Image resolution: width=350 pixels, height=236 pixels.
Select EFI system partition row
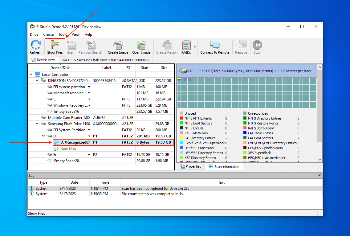click(x=101, y=87)
